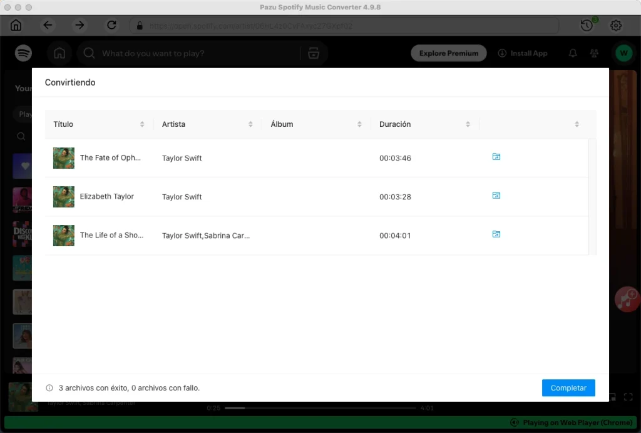The width and height of the screenshot is (641, 433).
Task: Toggle fullscreen mode at bottom right
Action: (x=628, y=397)
